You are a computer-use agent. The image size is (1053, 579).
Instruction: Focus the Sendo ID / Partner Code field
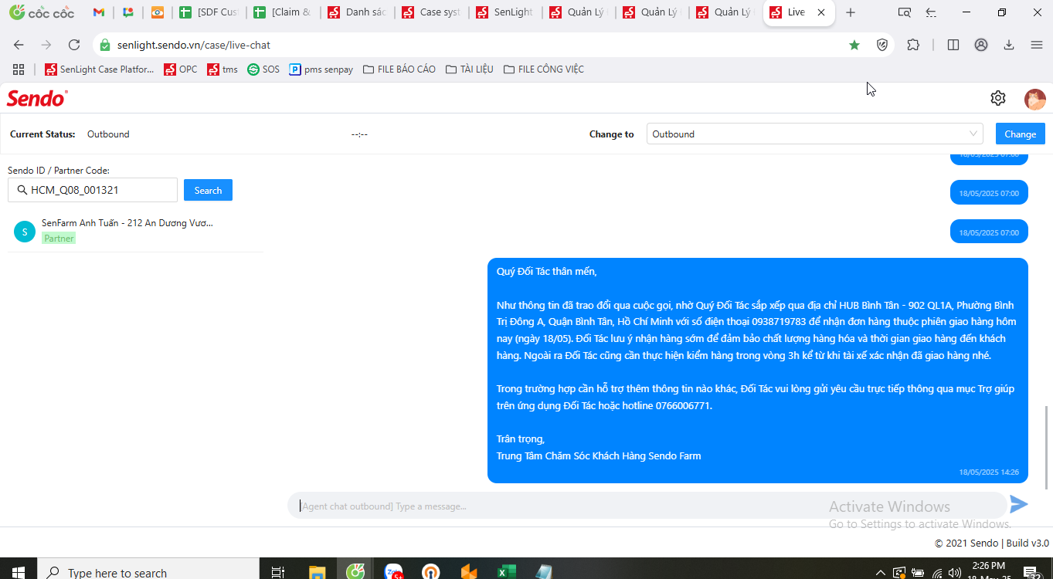tap(93, 190)
